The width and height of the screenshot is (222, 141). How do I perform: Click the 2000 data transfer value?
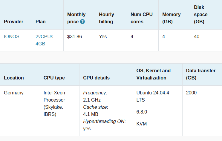tap(191, 93)
